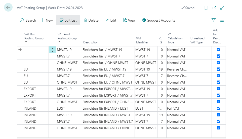The image size is (242, 139).
Task: Open Adj. for Pay. Disc. column header
Action: pos(217,36)
